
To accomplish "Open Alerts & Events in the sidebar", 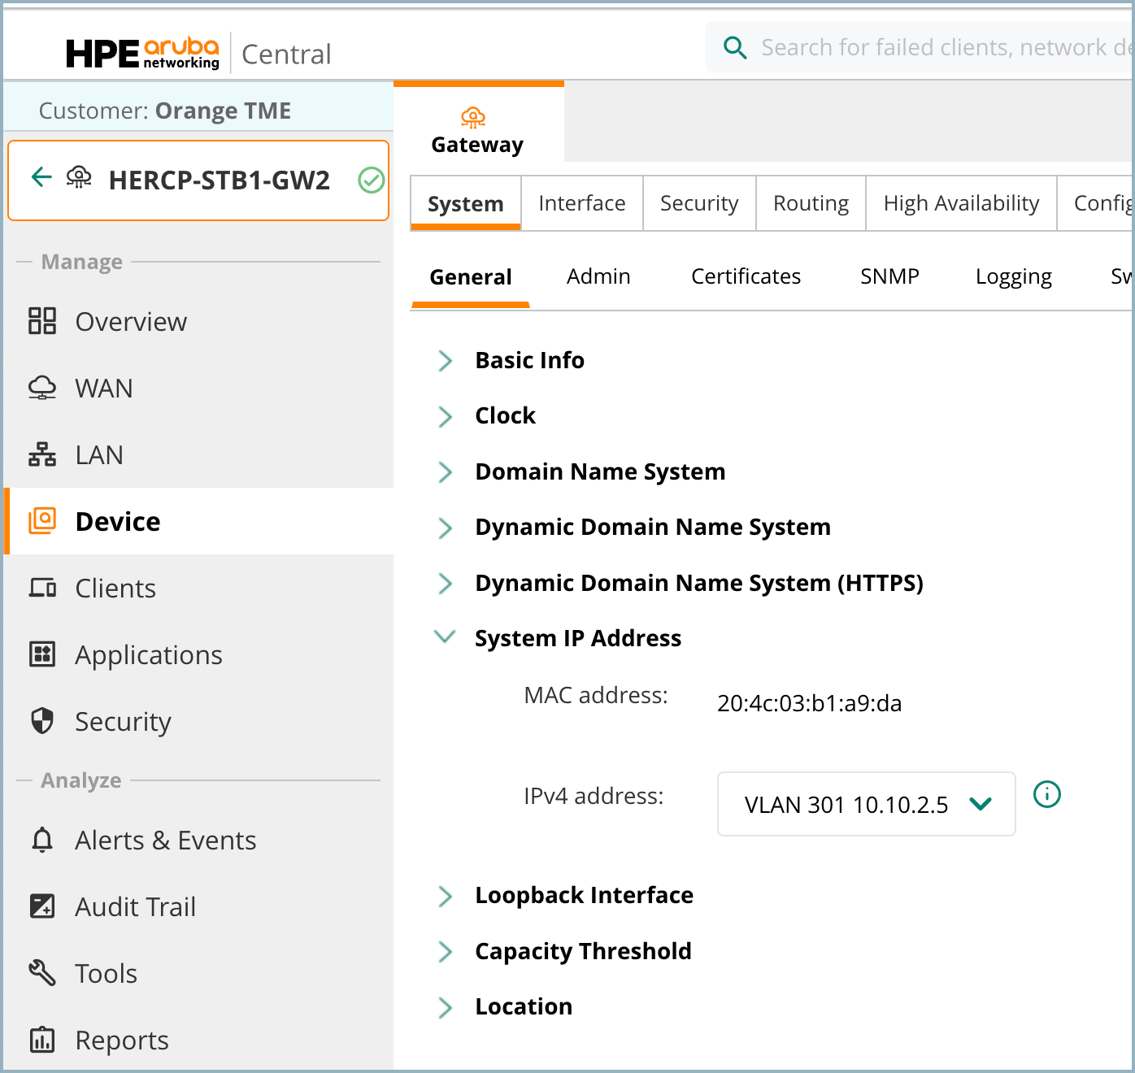I will [x=198, y=840].
